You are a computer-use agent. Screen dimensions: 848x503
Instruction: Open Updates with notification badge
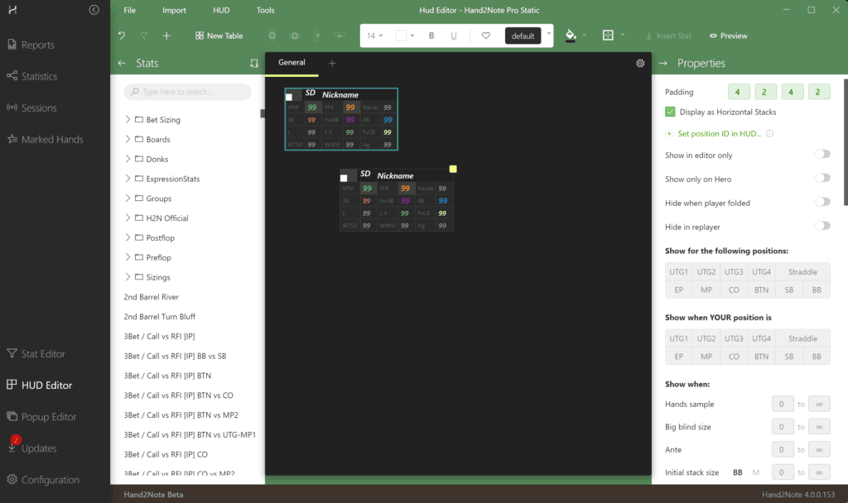pyautogui.click(x=31, y=448)
